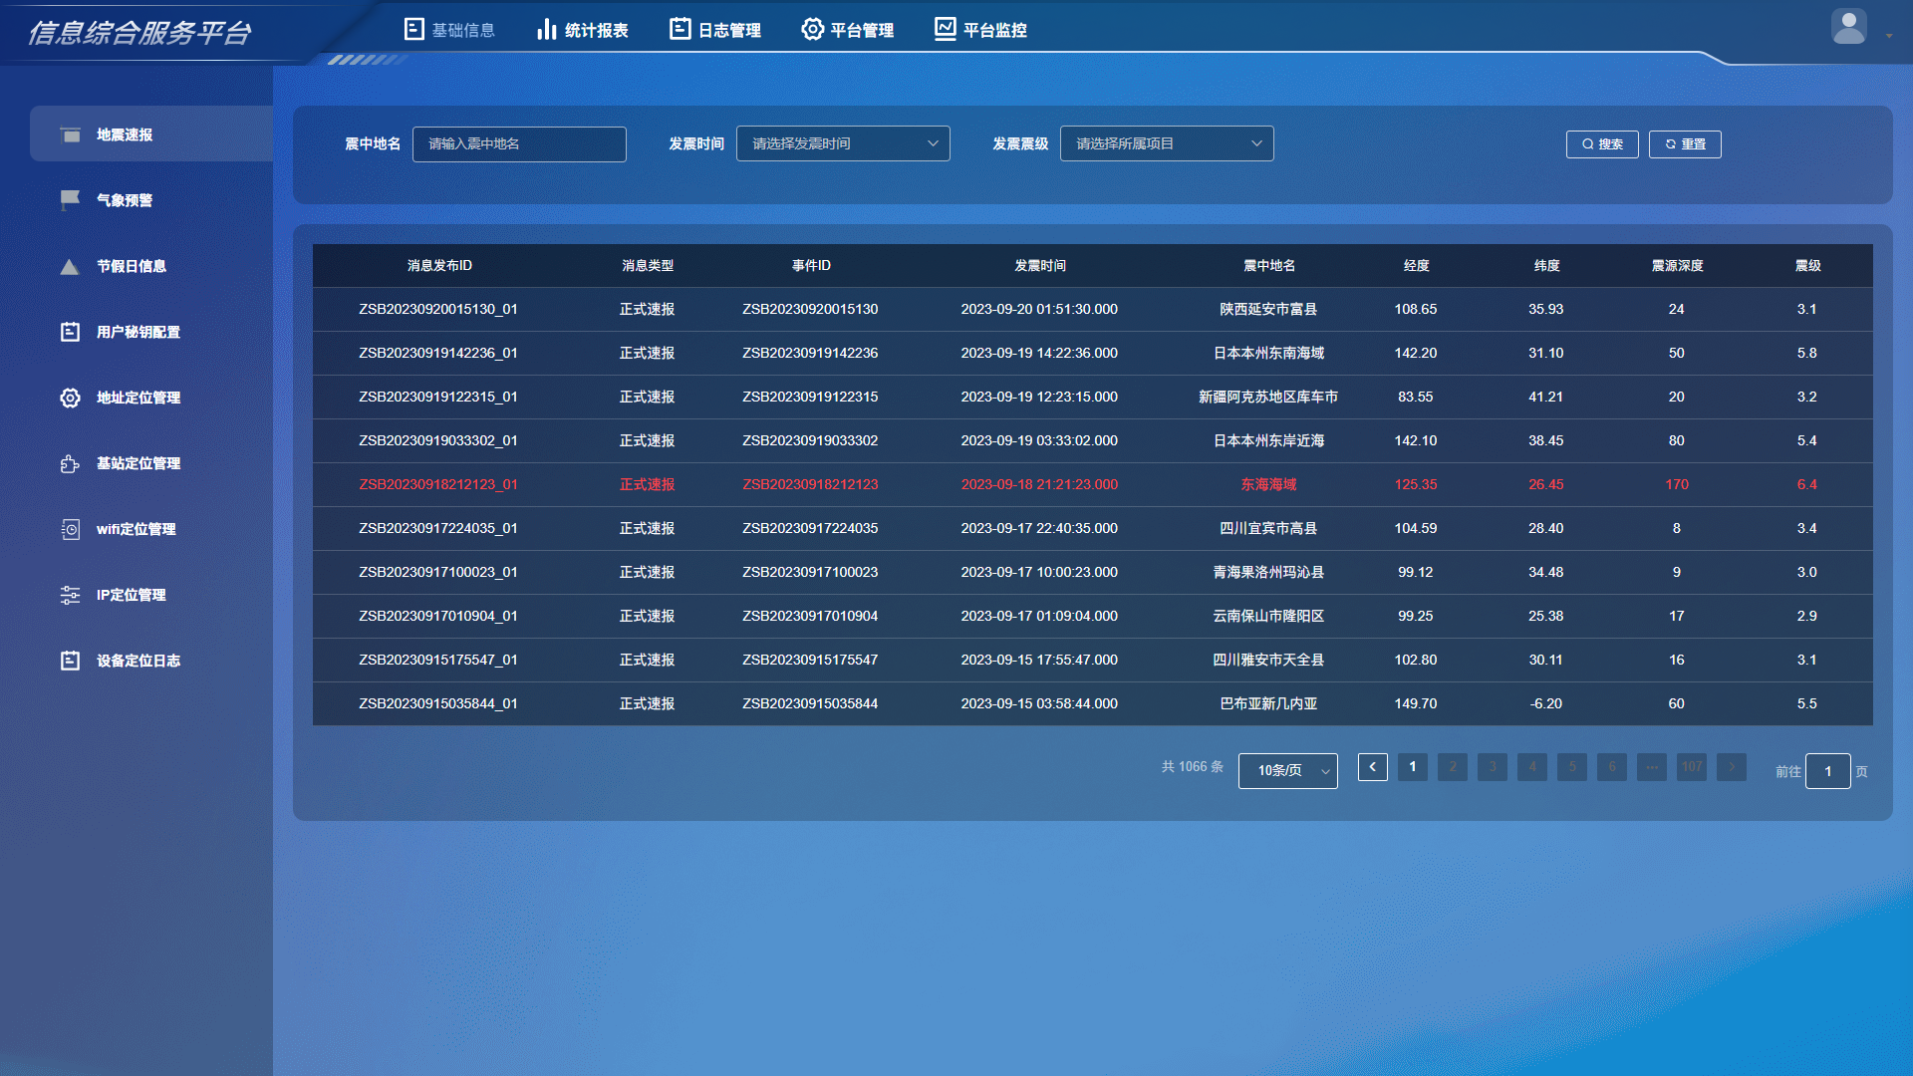This screenshot has height=1076, width=1913.
Task: Click the user avatar icon
Action: (x=1848, y=27)
